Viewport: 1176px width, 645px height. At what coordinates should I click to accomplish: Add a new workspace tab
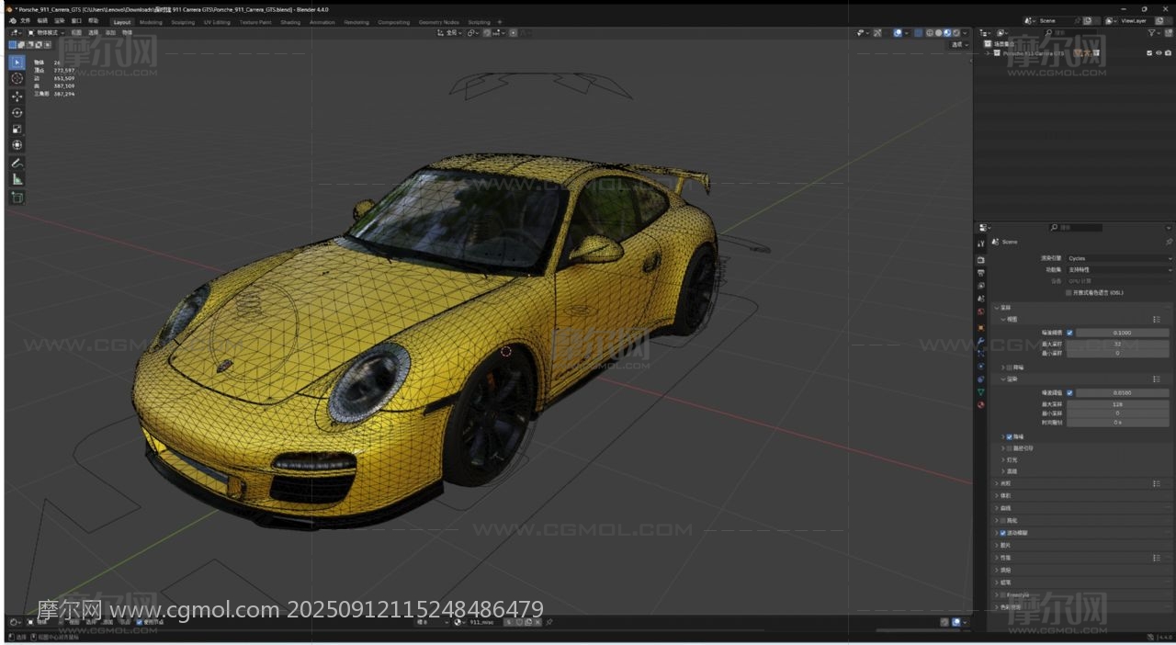500,22
